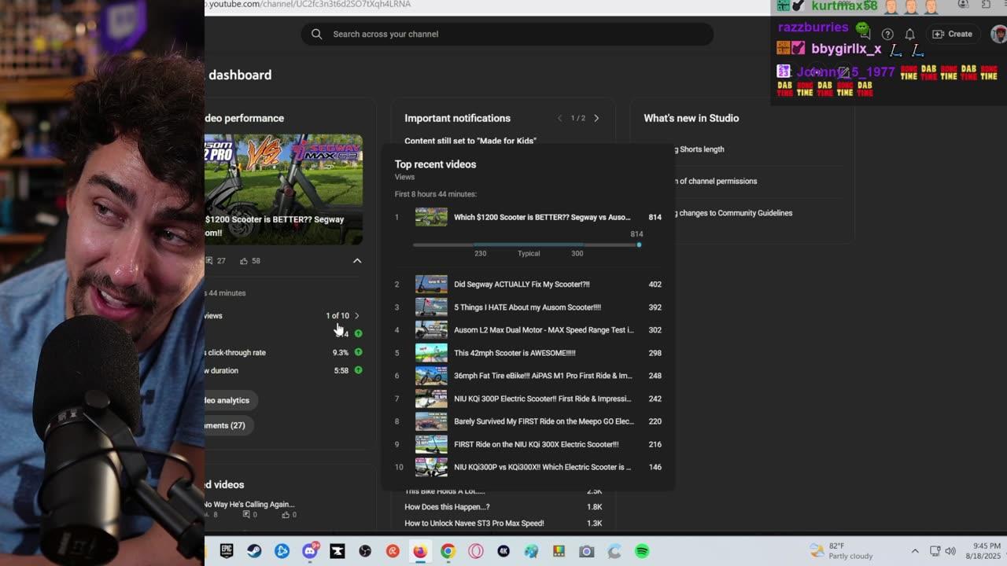Select 36mph Fat Tire eBike AiPAS row
This screenshot has width=1007, height=566.
(x=529, y=376)
